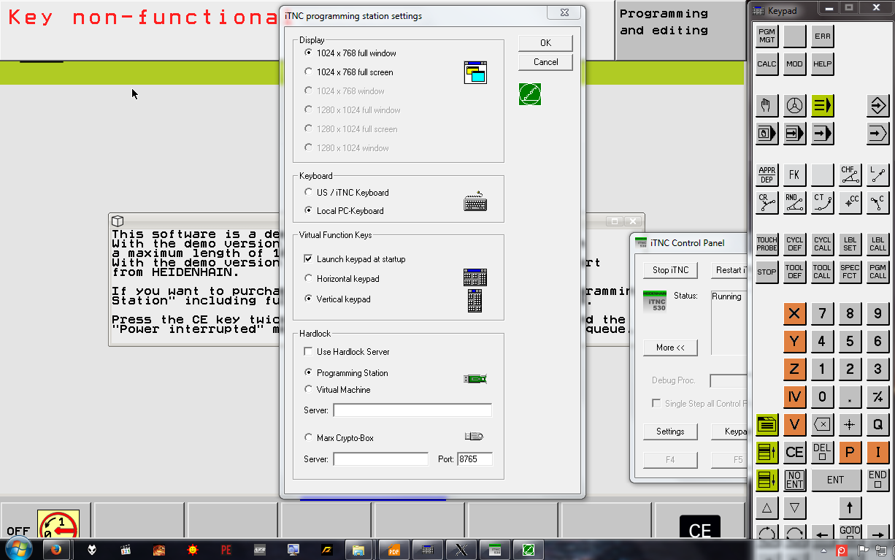Select CR circular path radius key
895x560 pixels.
(767, 203)
